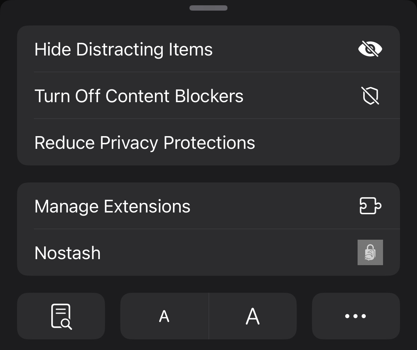Select Reduce Privacy Protections

pyautogui.click(x=145, y=142)
